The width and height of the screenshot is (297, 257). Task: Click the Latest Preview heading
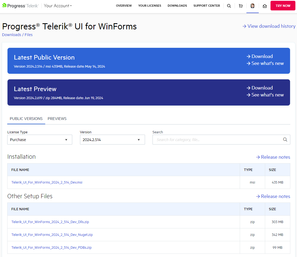tap(35, 89)
